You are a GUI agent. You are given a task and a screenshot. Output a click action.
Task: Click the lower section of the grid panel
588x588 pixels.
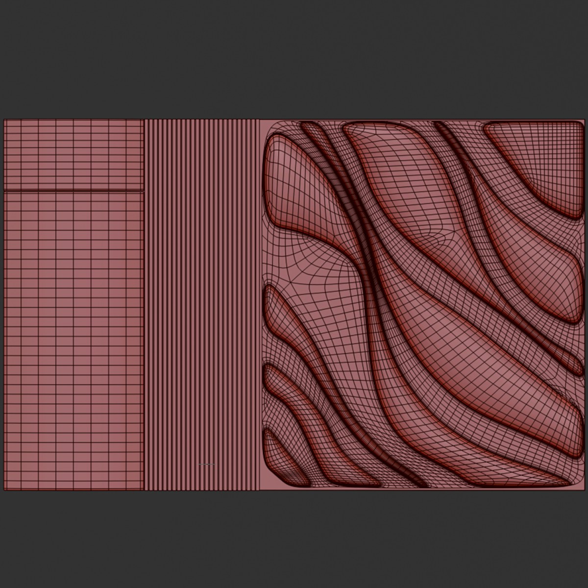tap(73, 338)
